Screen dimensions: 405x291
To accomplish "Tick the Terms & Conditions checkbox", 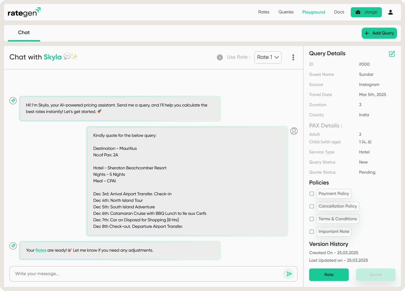I will pyautogui.click(x=312, y=219).
